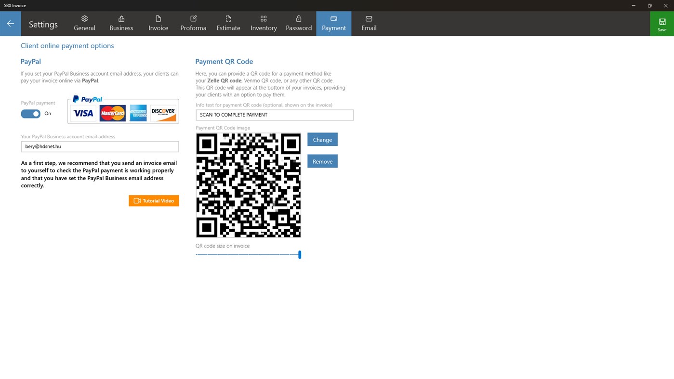Open the Email settings tab

point(369,23)
